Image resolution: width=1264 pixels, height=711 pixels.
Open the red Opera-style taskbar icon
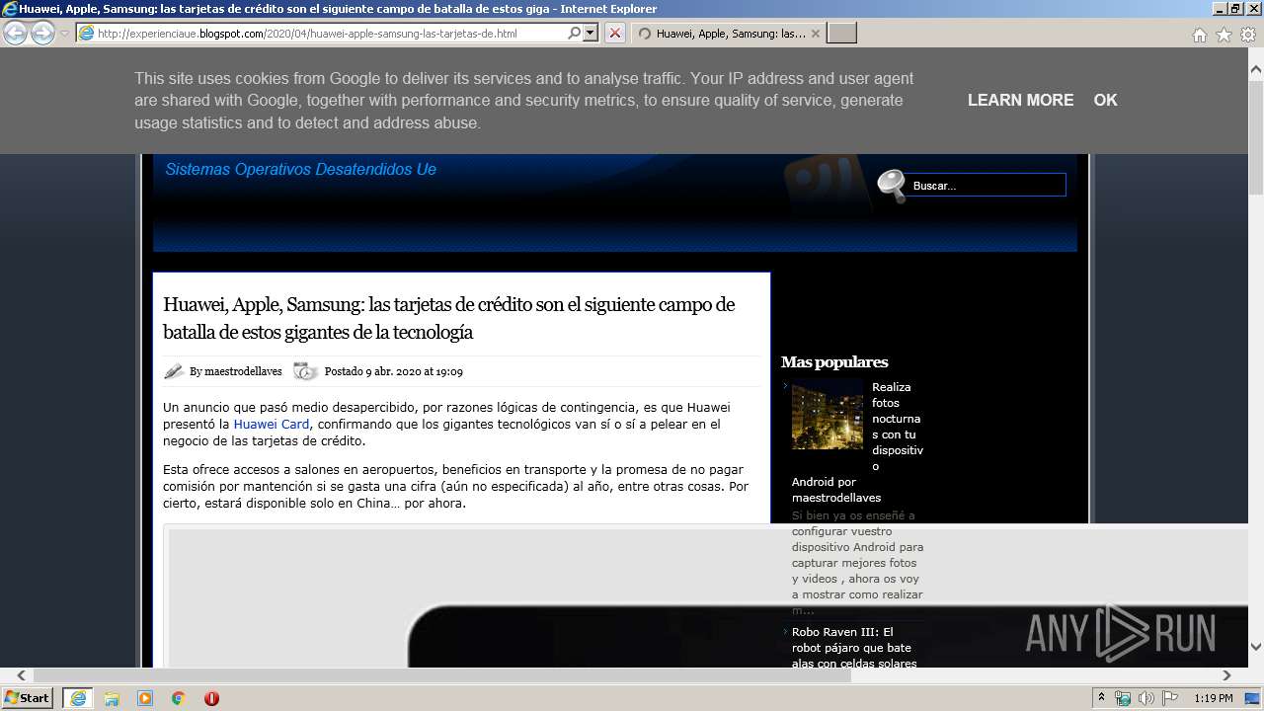(x=211, y=698)
